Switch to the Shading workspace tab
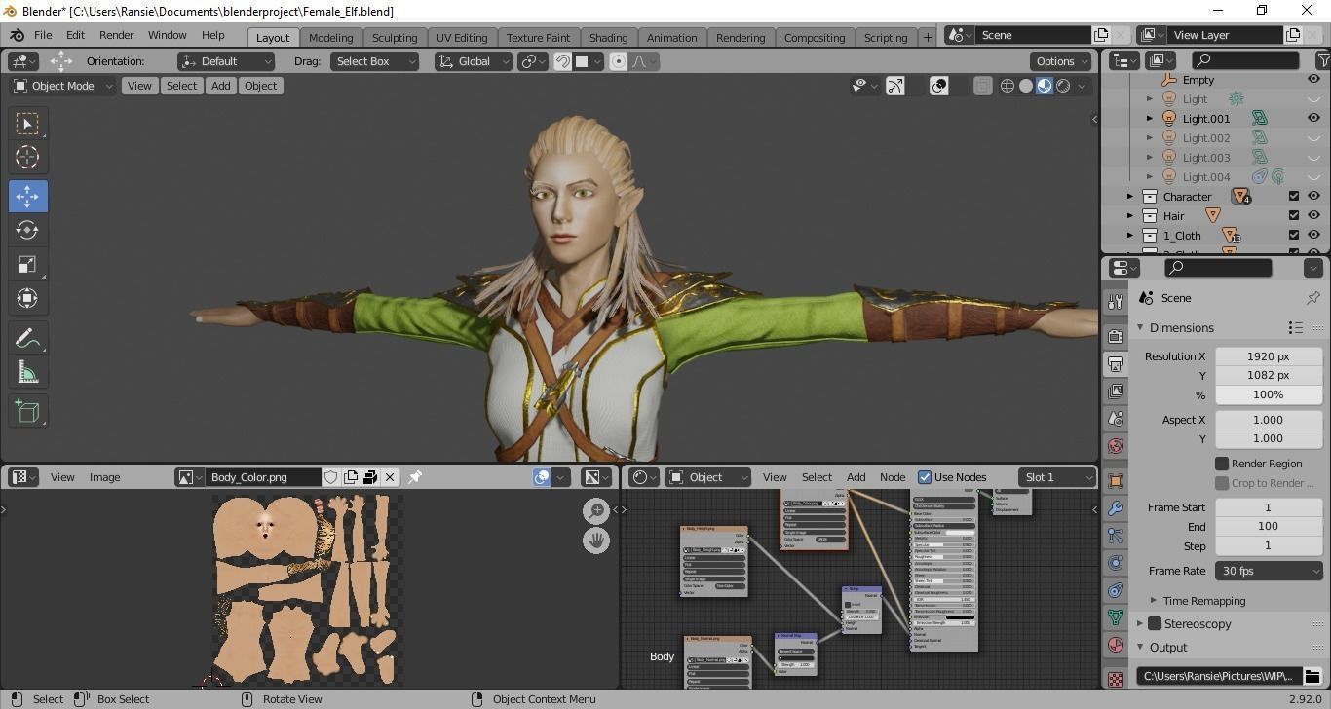Image resolution: width=1331 pixels, height=709 pixels. (608, 37)
